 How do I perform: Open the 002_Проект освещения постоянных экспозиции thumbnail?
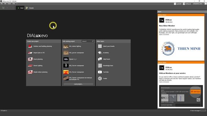pyautogui.click(x=66, y=78)
